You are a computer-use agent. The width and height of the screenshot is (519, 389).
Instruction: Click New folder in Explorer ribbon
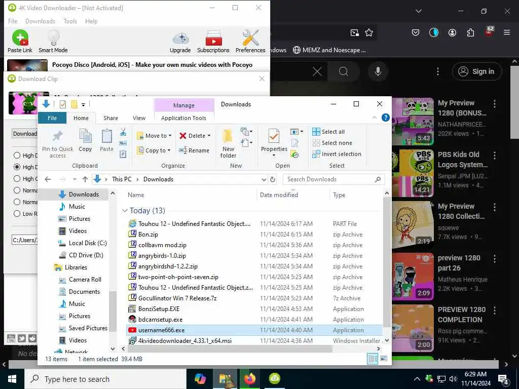click(228, 143)
